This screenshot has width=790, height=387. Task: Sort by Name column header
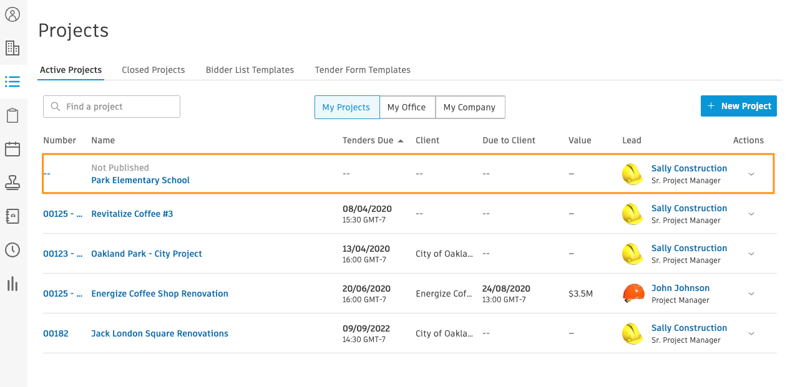pyautogui.click(x=103, y=140)
